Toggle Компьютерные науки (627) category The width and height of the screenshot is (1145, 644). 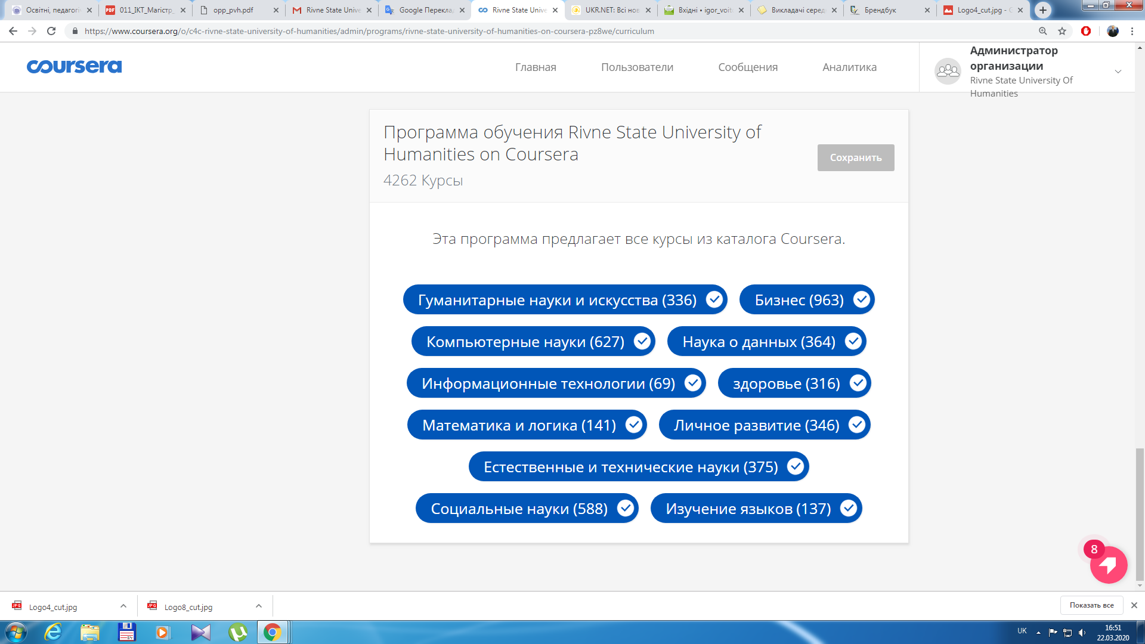[x=533, y=341]
